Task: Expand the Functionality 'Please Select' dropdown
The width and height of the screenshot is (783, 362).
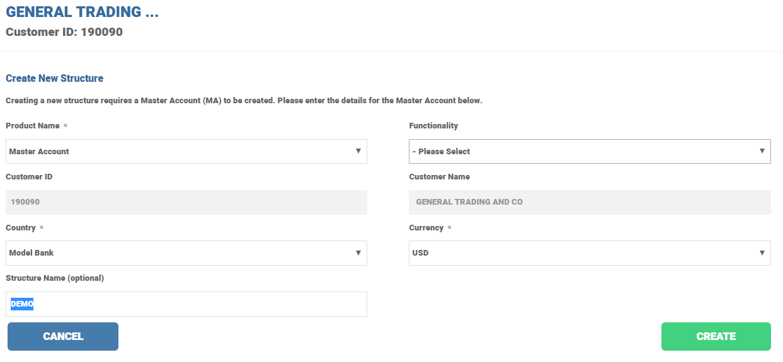Action: [x=589, y=151]
